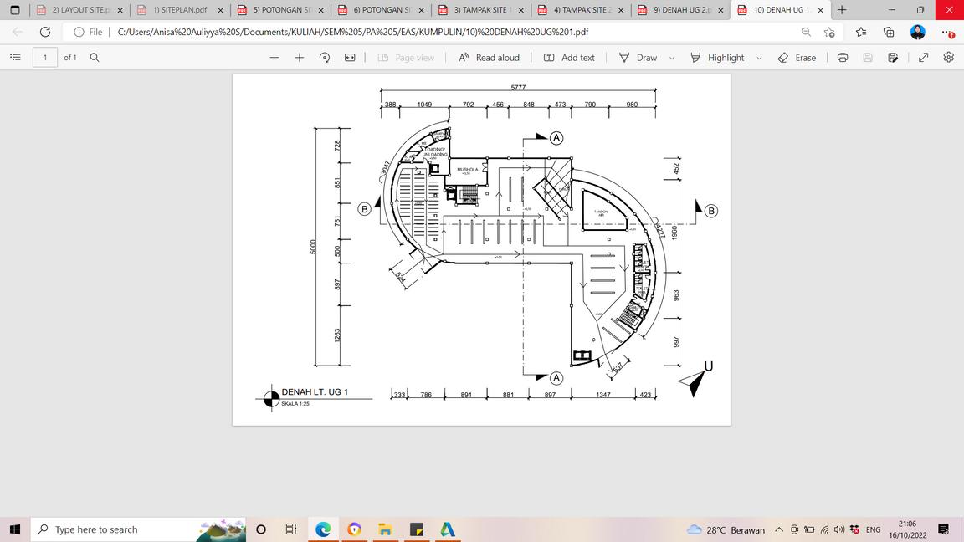This screenshot has height=542, width=964.
Task: Click the Page view button
Action: click(x=406, y=57)
